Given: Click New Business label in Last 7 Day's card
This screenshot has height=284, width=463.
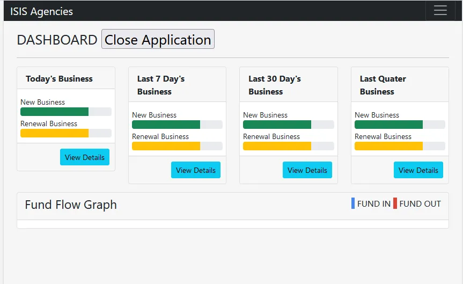Looking at the screenshot, I should [154, 115].
